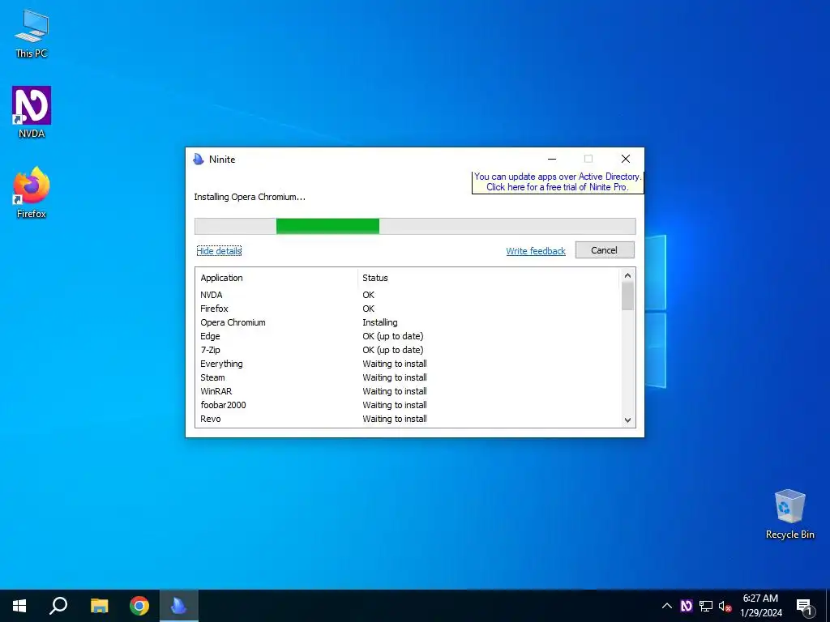The image size is (830, 622).
Task: Click the Installing status for Opera Chromium
Action: click(380, 322)
